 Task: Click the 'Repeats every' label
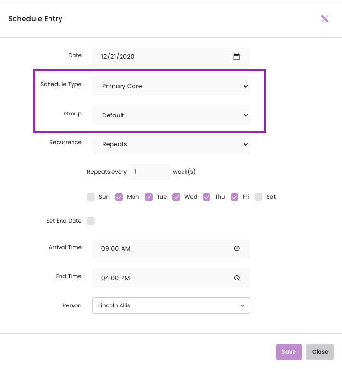(x=107, y=172)
